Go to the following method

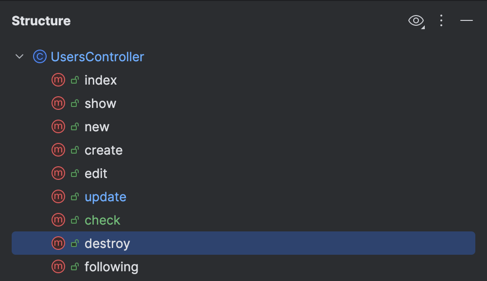tap(111, 267)
